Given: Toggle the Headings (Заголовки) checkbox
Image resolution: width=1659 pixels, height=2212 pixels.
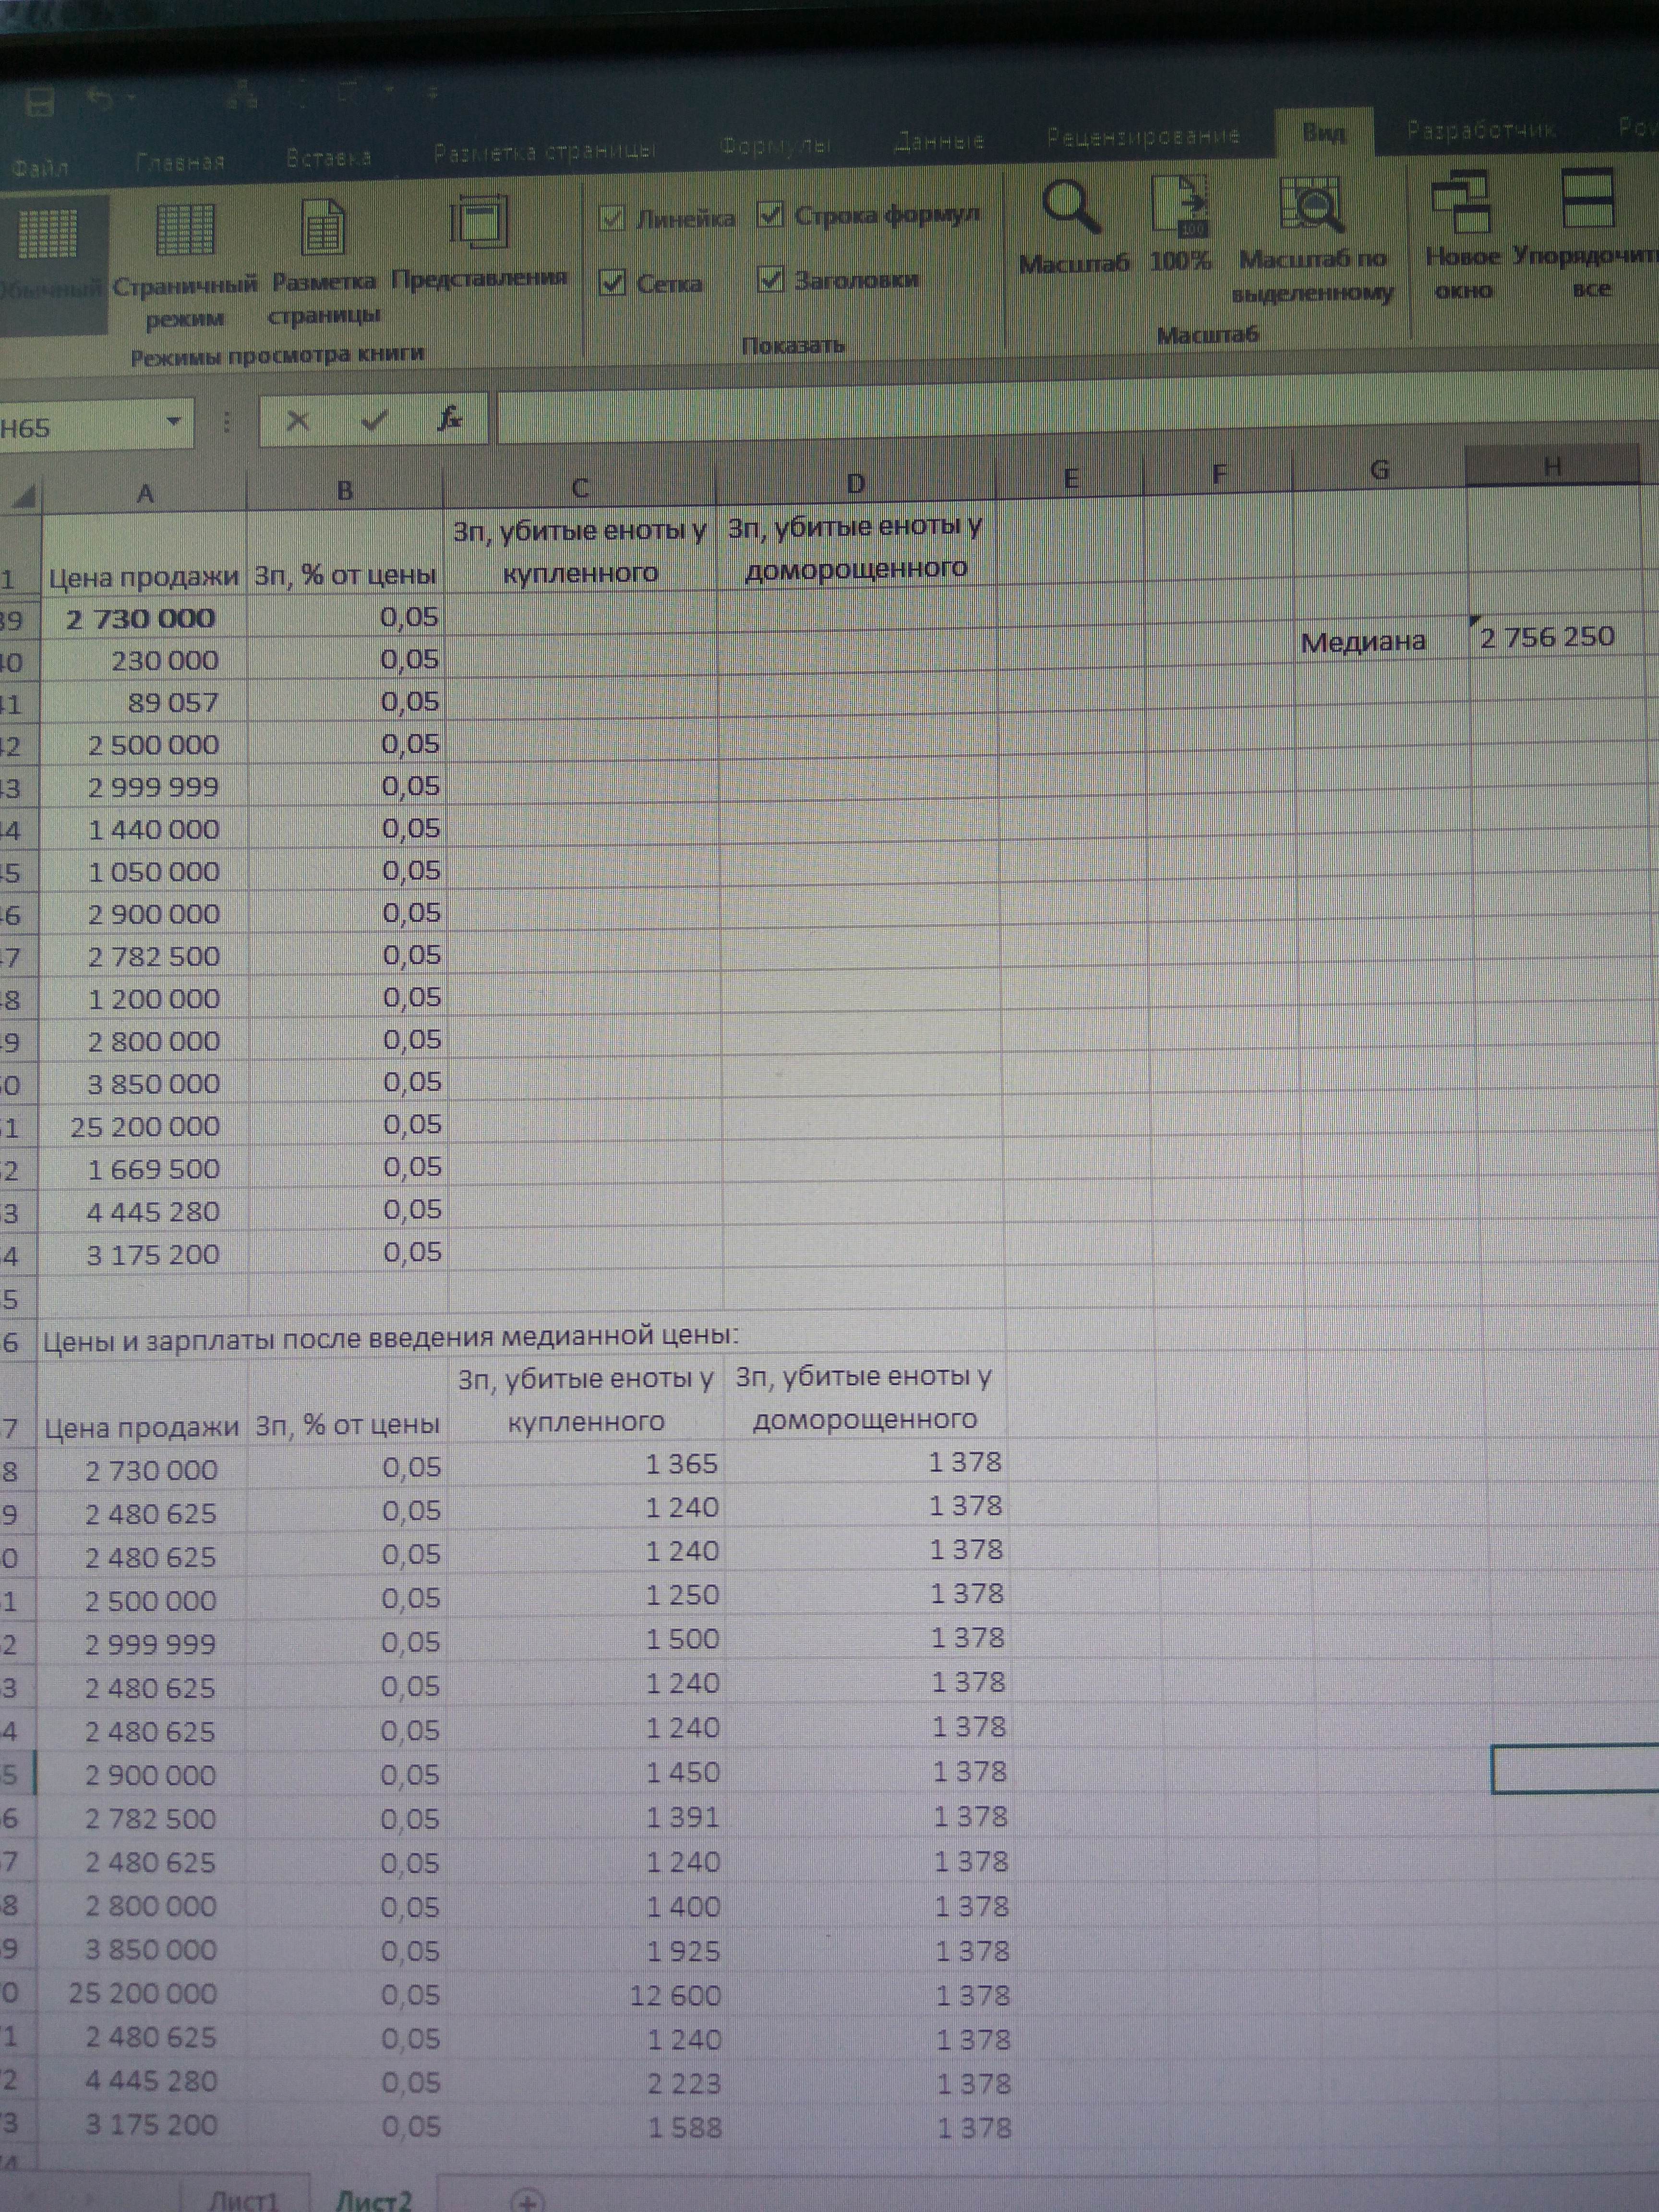Looking at the screenshot, I should 770,279.
